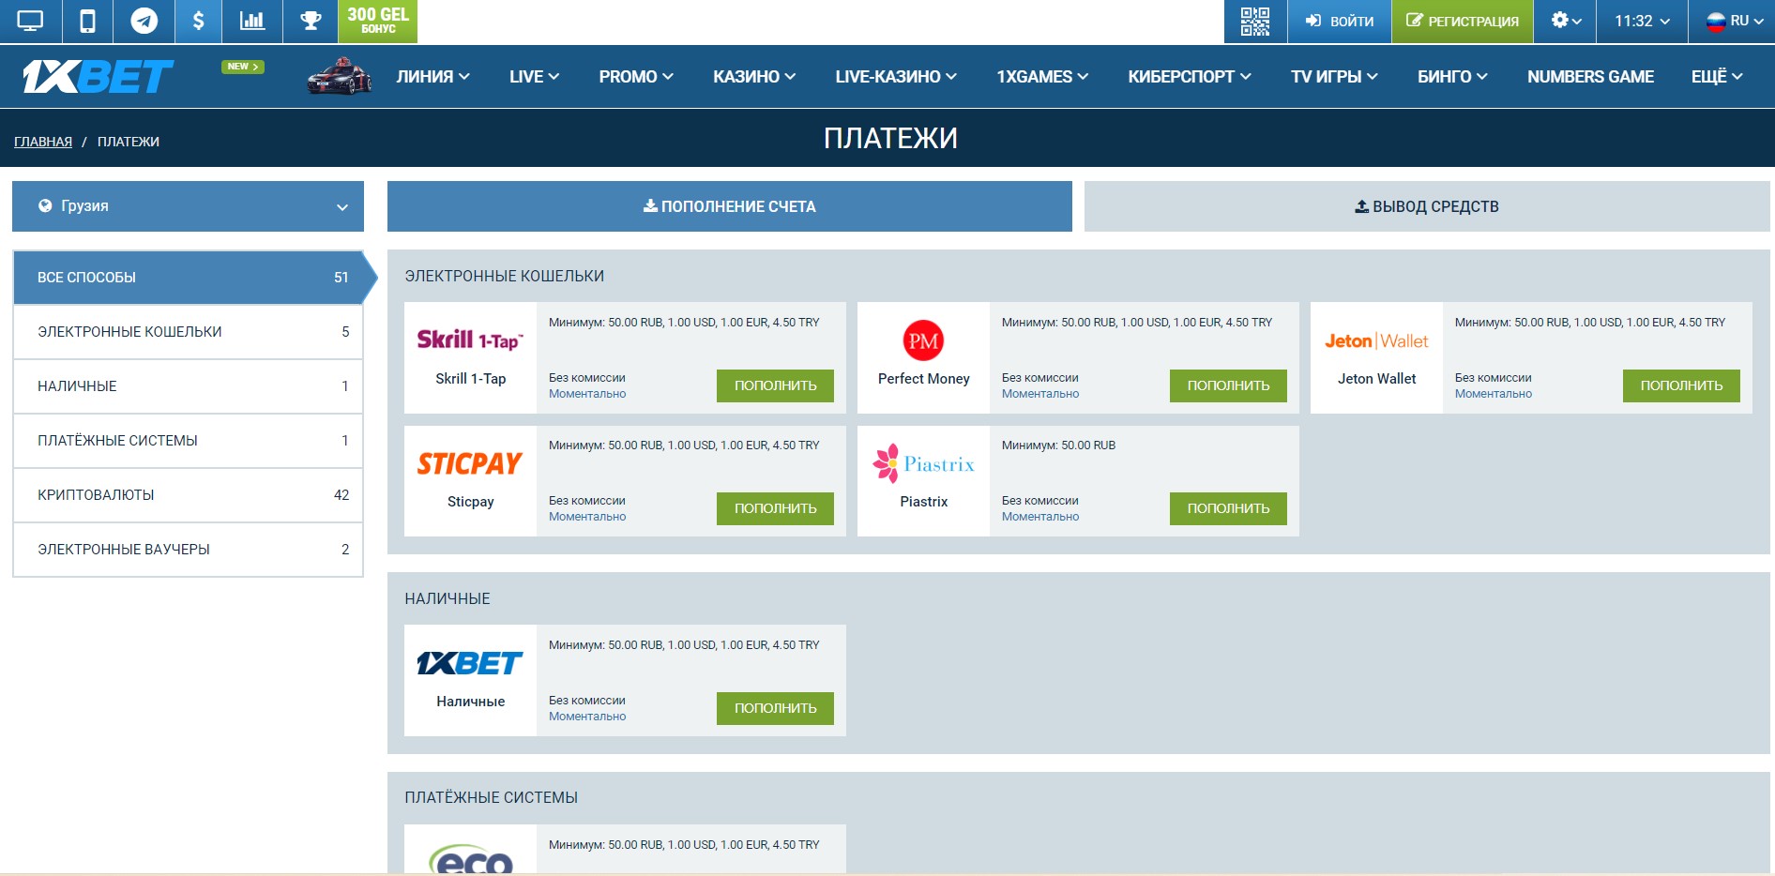The height and width of the screenshot is (876, 1775).
Task: Click Пополнить for Sticpay
Action: tap(775, 508)
